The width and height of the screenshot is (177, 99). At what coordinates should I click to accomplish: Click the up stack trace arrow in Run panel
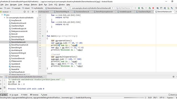tap(4, 80)
